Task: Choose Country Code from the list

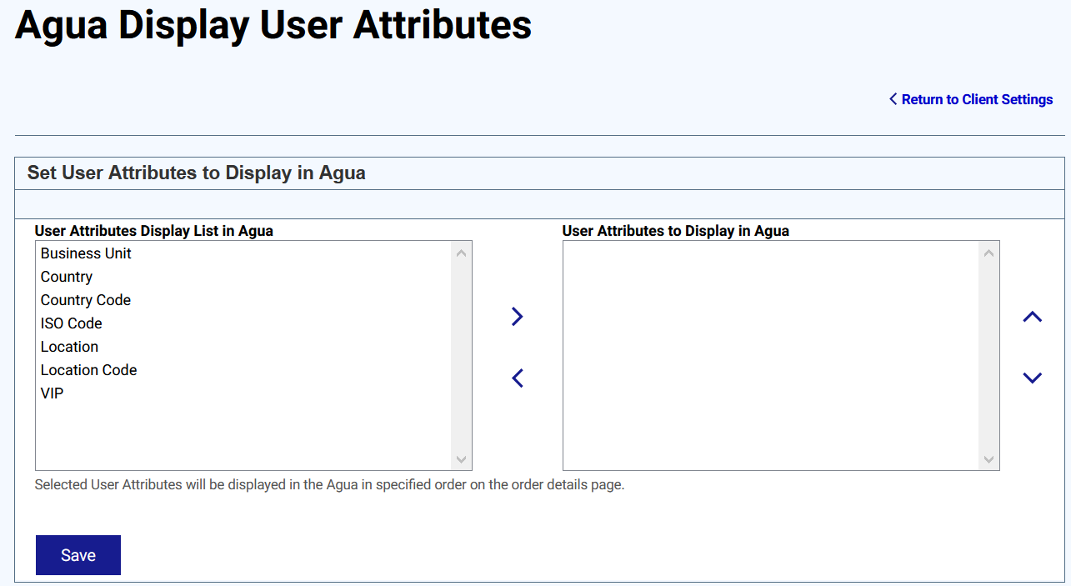Action: [x=86, y=300]
